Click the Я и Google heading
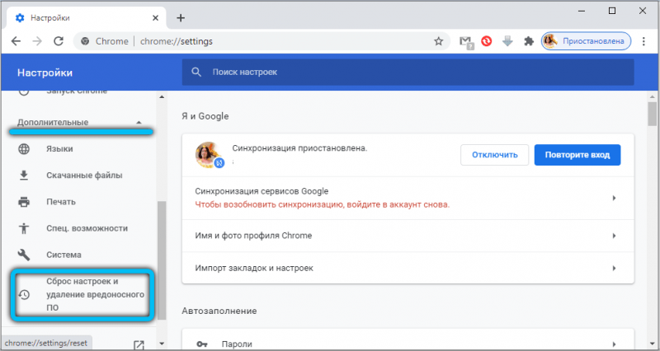The width and height of the screenshot is (660, 351). [205, 116]
